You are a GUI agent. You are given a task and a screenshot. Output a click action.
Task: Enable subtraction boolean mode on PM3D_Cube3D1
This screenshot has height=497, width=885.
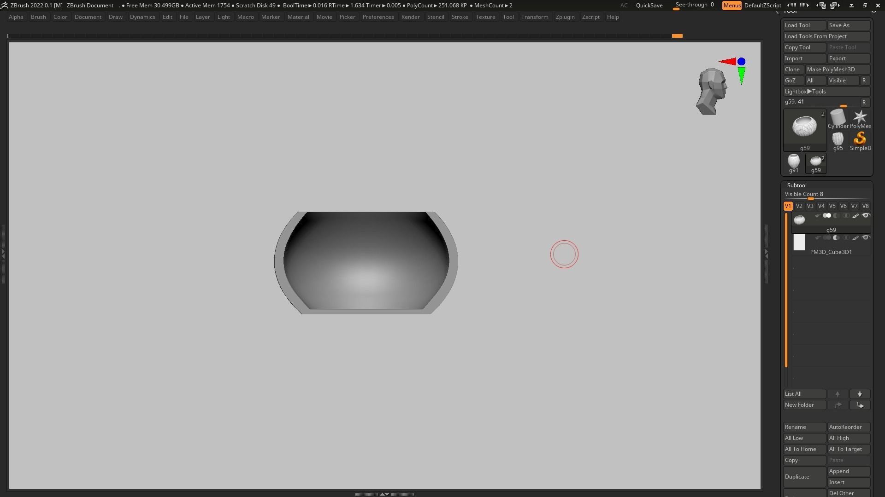point(836,238)
